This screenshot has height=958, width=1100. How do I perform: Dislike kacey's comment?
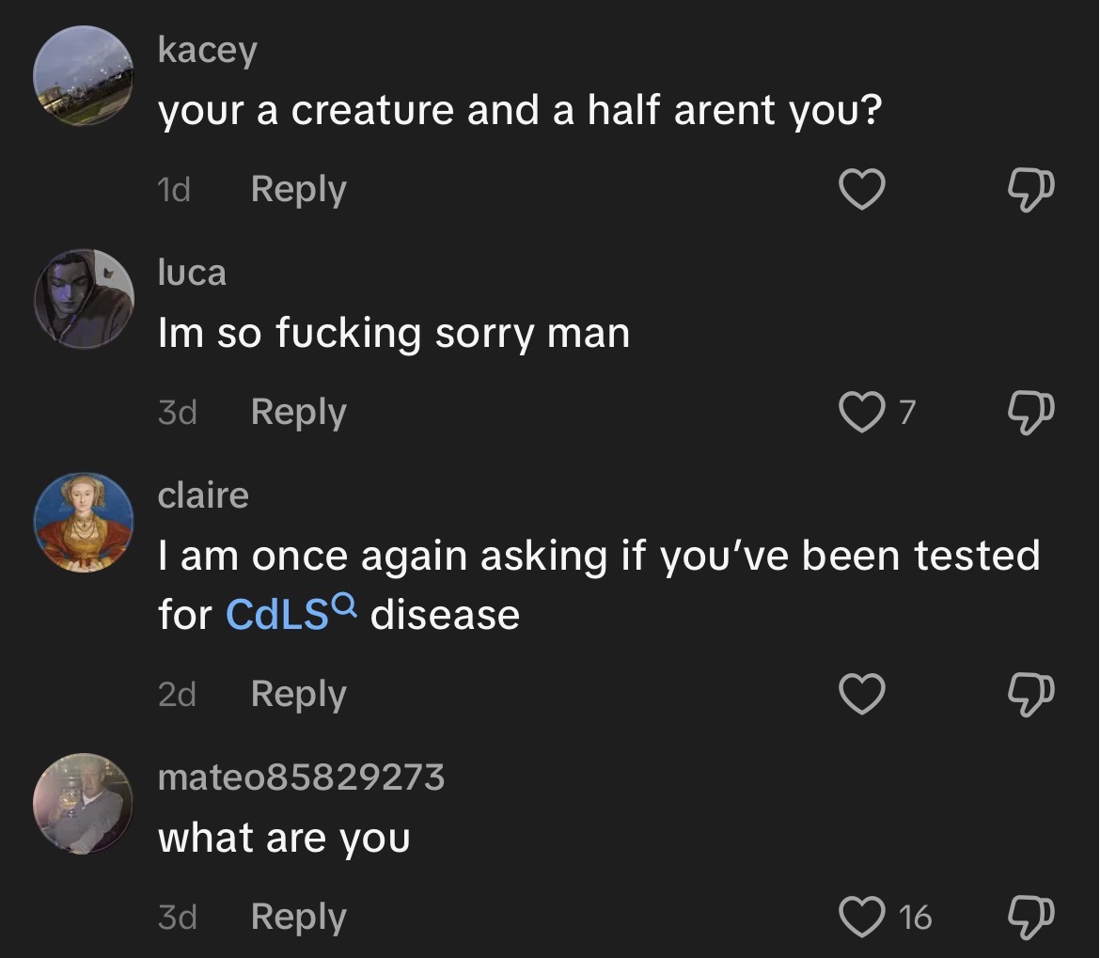[1030, 190]
